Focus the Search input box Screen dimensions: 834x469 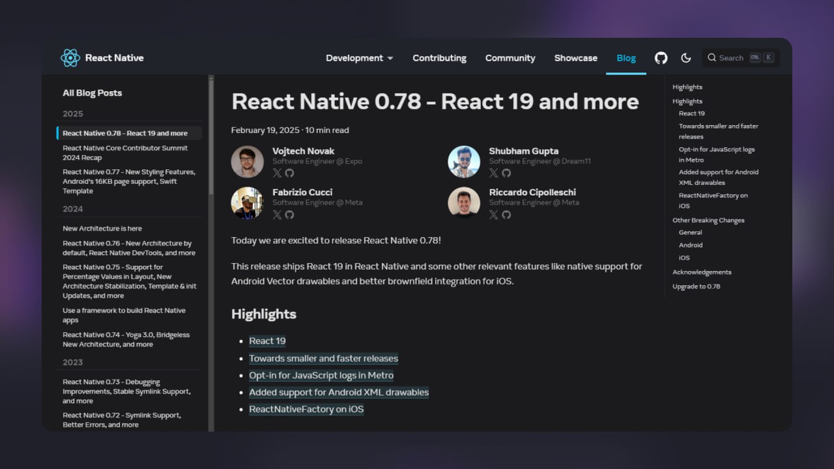[x=741, y=58]
